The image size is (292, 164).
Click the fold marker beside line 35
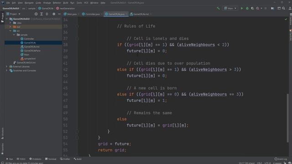pyautogui.click(x=77, y=26)
